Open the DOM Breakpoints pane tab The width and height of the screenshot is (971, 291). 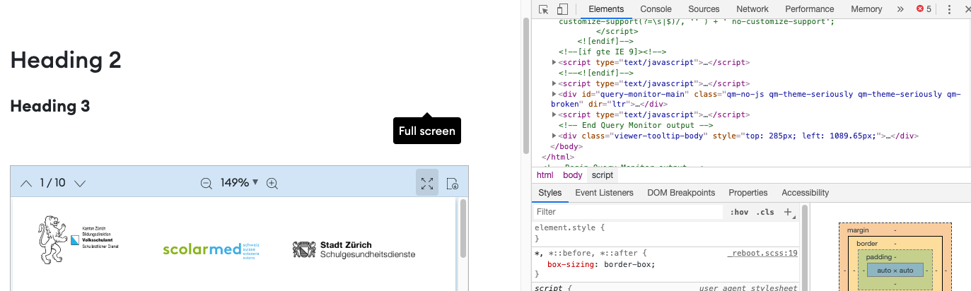pyautogui.click(x=681, y=193)
